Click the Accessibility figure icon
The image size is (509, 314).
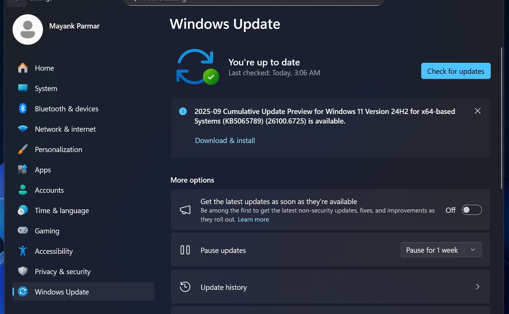pos(23,251)
